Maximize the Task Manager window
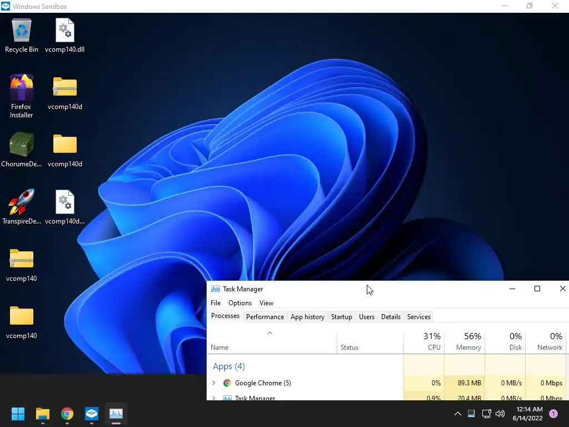569x427 pixels. [537, 289]
